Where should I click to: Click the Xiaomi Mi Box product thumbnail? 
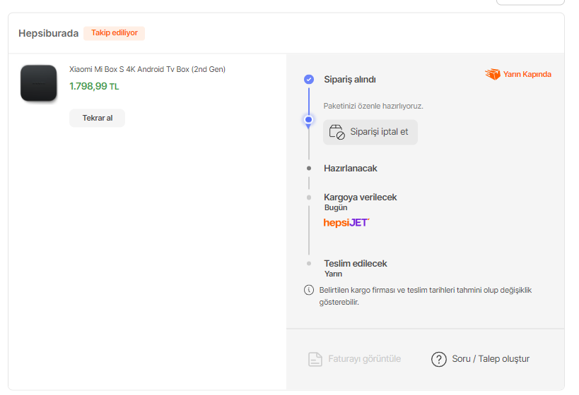pos(38,83)
